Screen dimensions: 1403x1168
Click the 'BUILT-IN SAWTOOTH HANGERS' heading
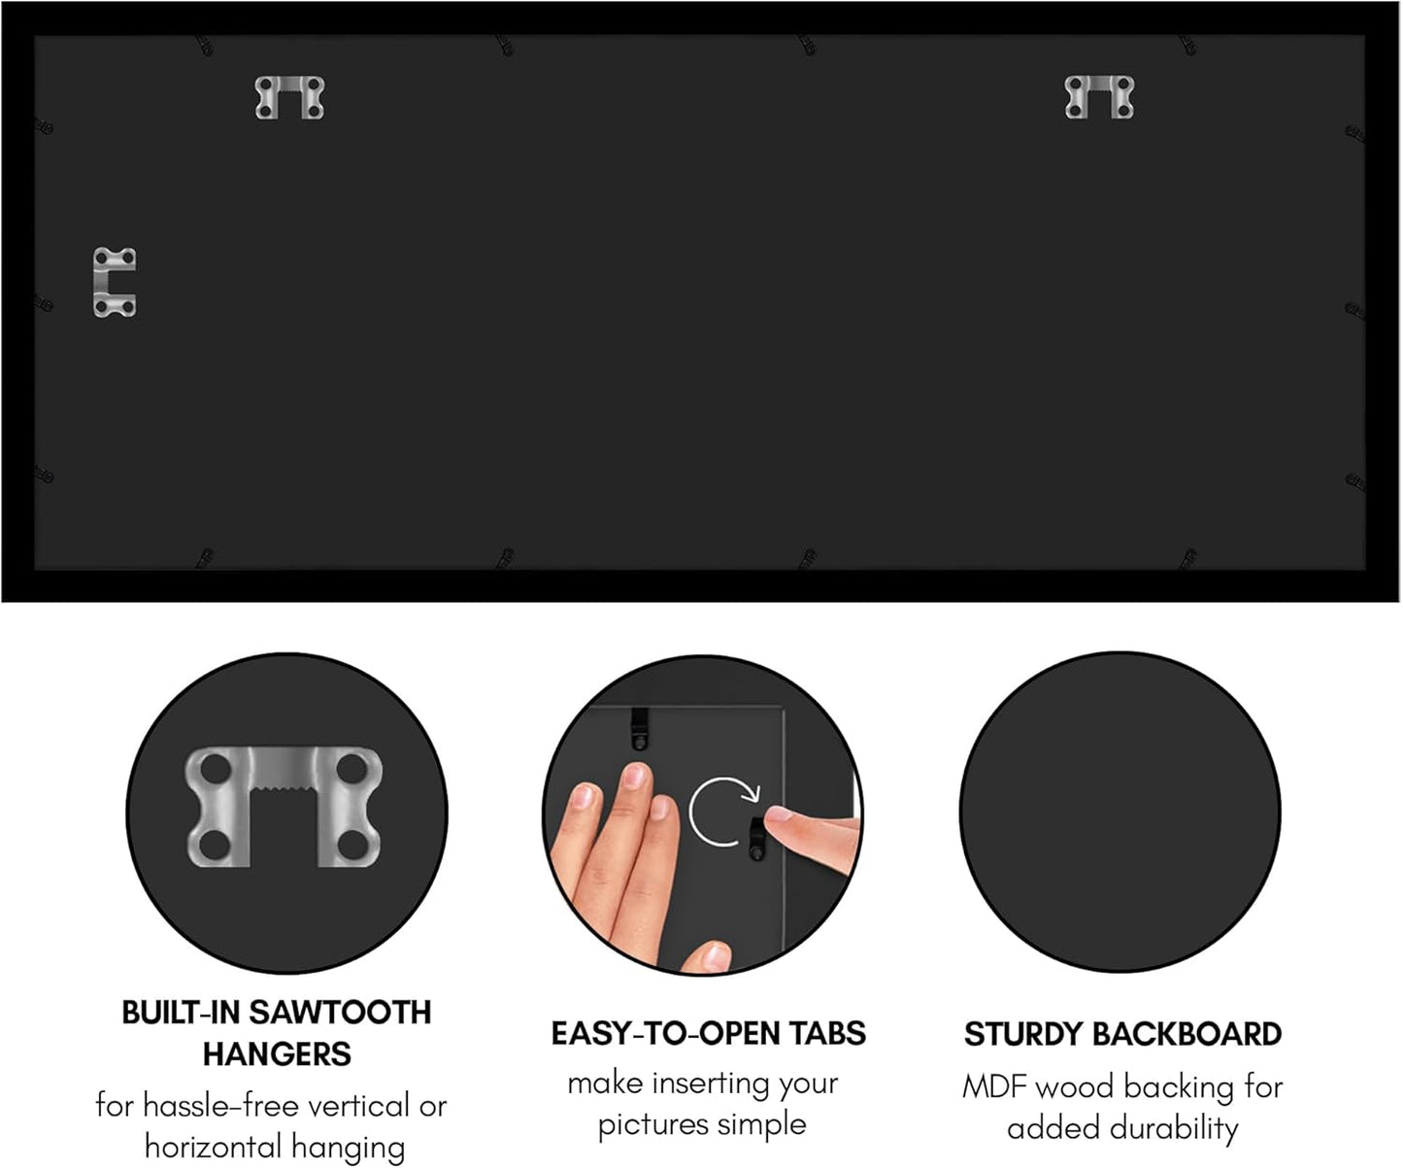coord(277,1033)
